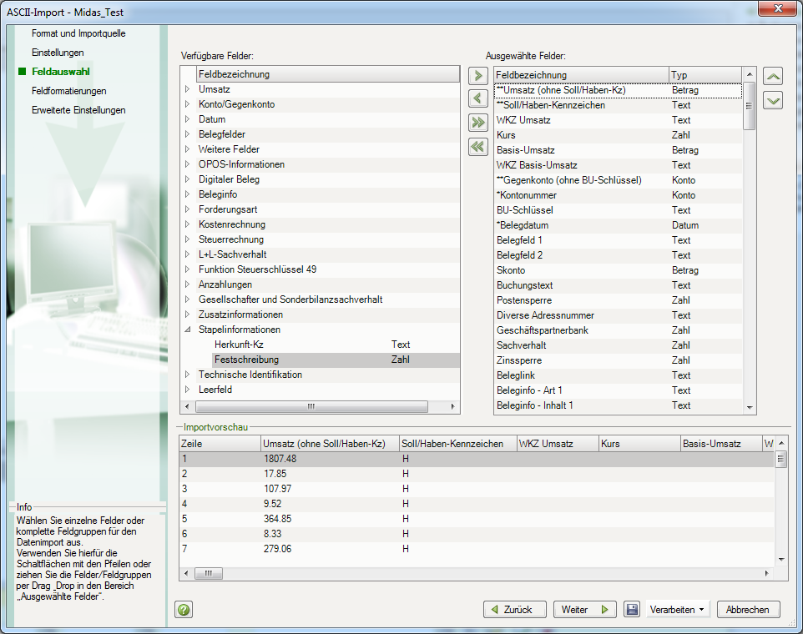The width and height of the screenshot is (803, 634).
Task: Expand the Kostenrechnung field group
Action: point(188,224)
